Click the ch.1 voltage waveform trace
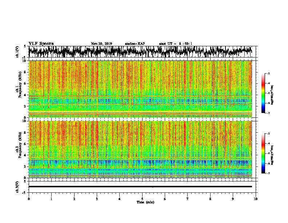 pos(140,52)
